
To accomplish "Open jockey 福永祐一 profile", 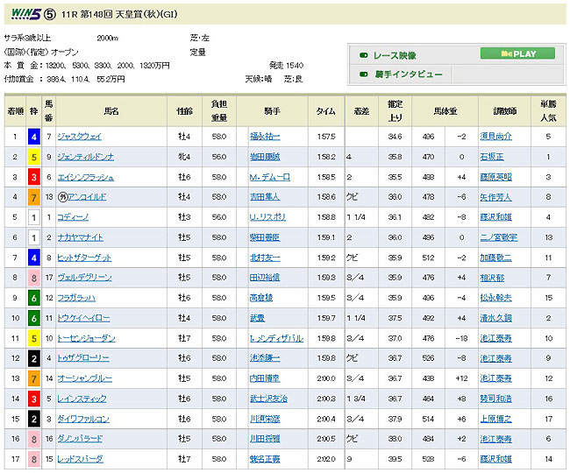I will click(x=266, y=137).
